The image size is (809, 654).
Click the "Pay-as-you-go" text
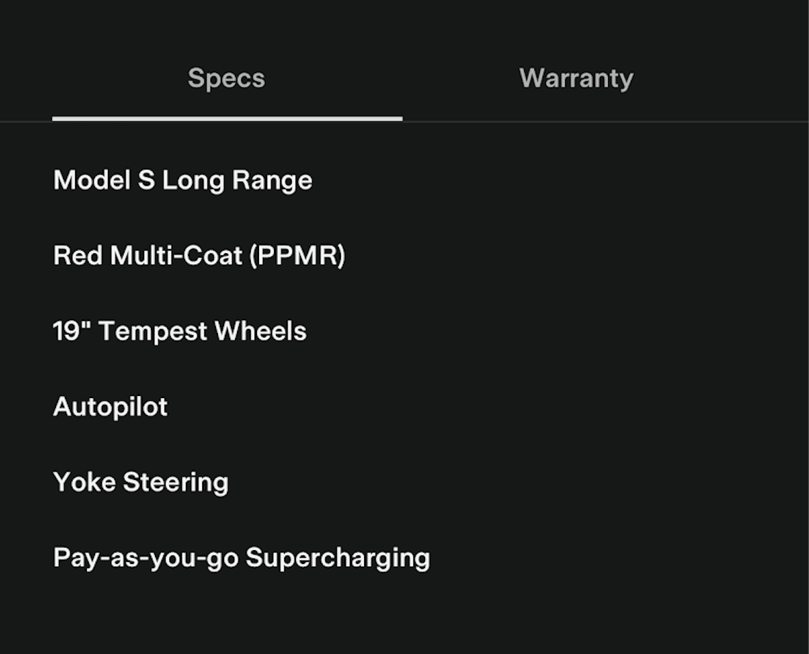(x=146, y=558)
